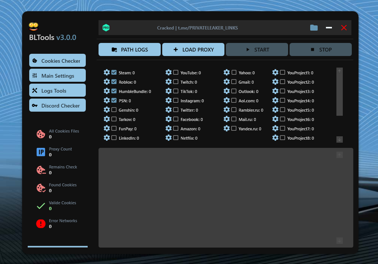Click the Valide Cookies checkmark icon
This screenshot has width=378, height=264.
point(40,206)
